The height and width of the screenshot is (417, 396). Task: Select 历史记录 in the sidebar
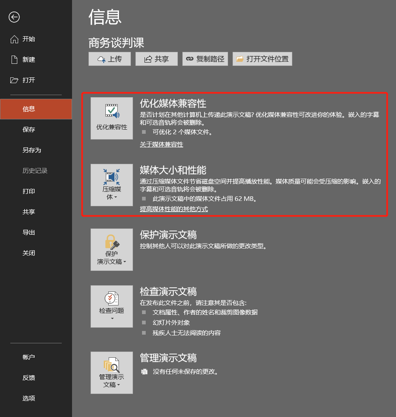point(36,171)
